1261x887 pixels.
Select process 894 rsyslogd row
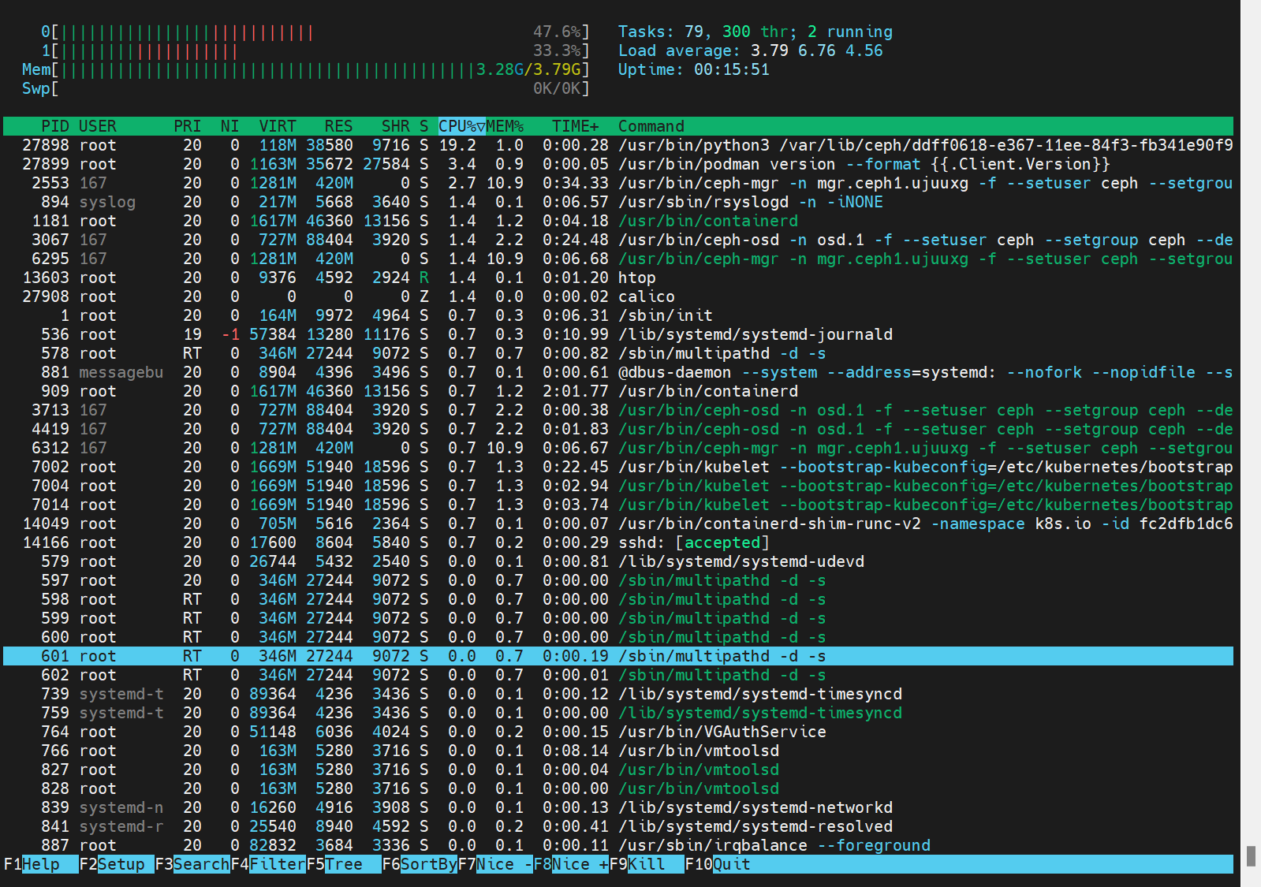click(x=618, y=202)
